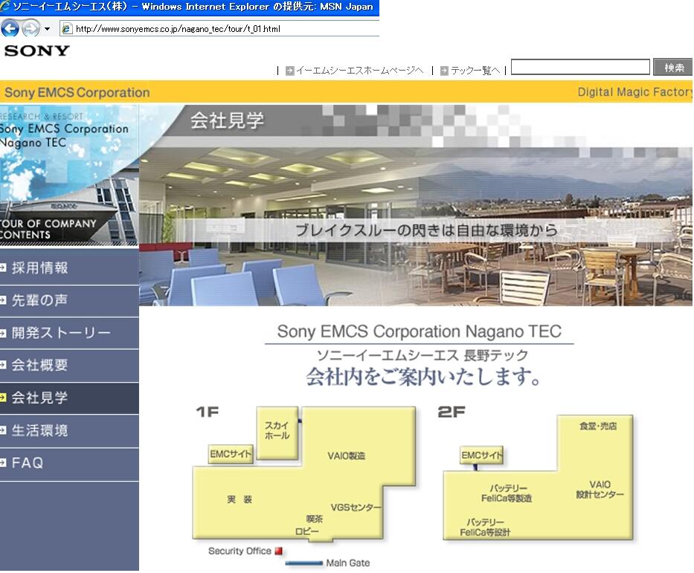Open 開発ストーリー menu item
The width and height of the screenshot is (694, 573).
pyautogui.click(x=69, y=333)
